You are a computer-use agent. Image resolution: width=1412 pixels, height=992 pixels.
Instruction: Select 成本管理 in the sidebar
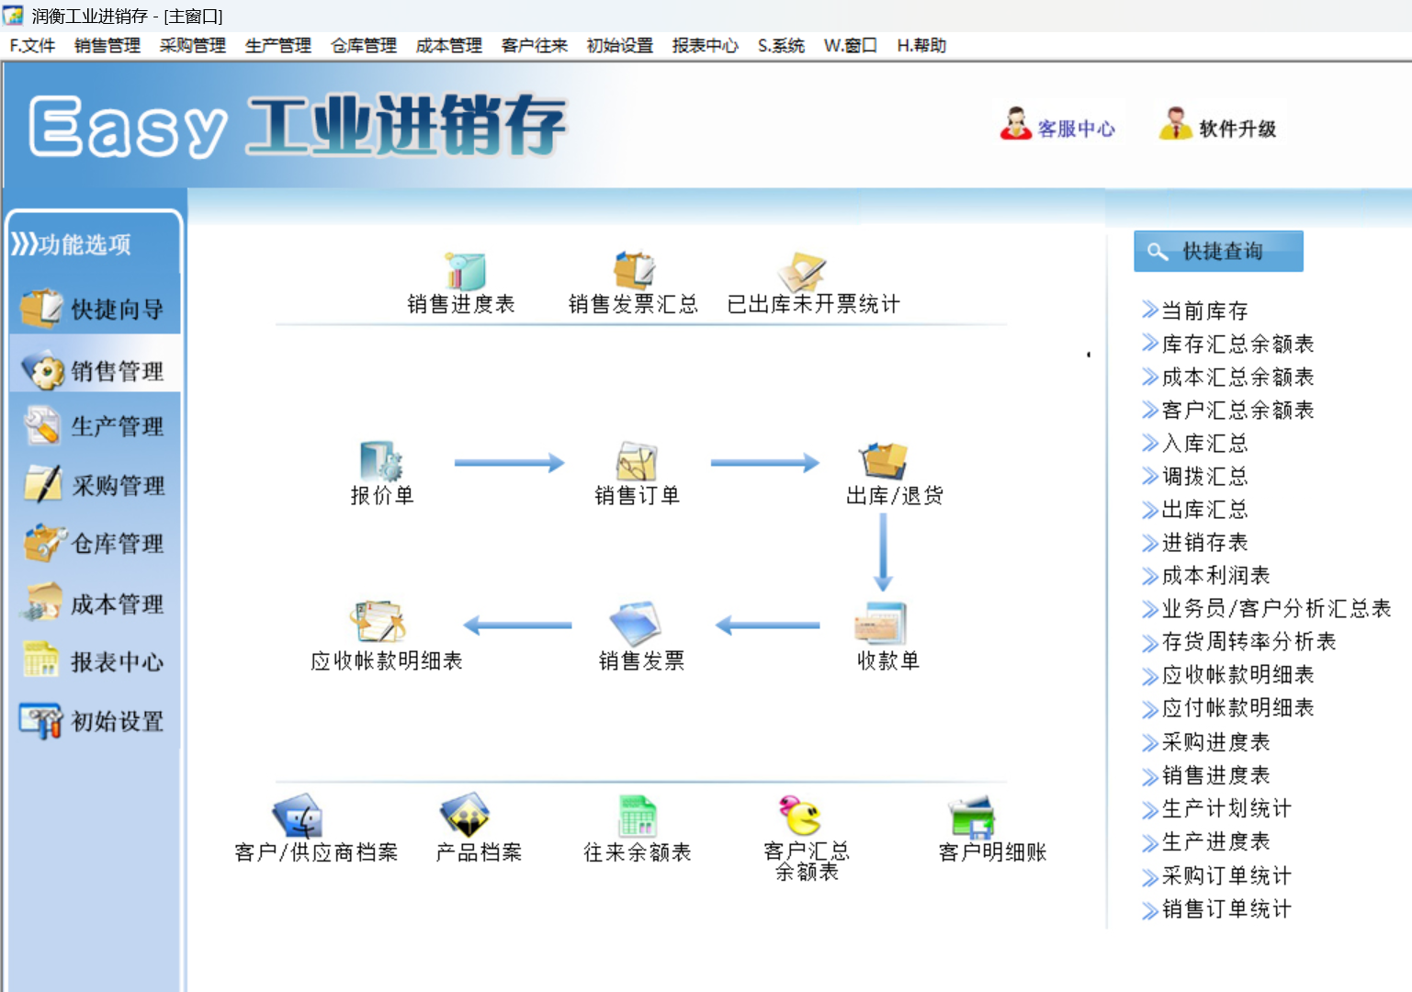tap(95, 603)
